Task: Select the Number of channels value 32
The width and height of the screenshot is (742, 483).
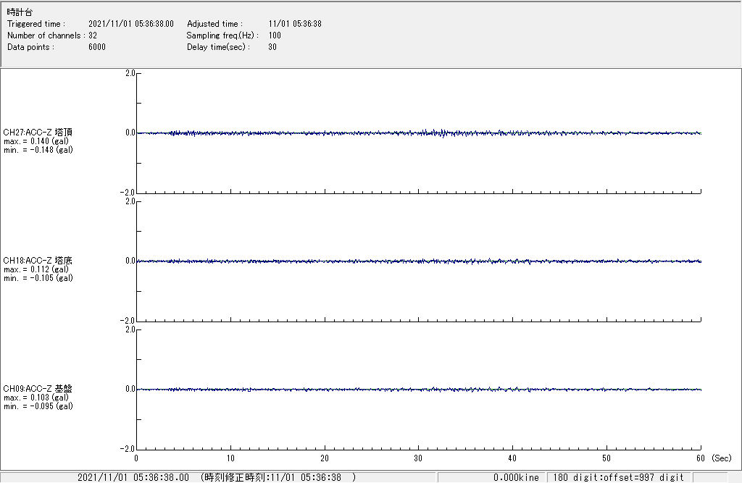Action: coord(93,35)
